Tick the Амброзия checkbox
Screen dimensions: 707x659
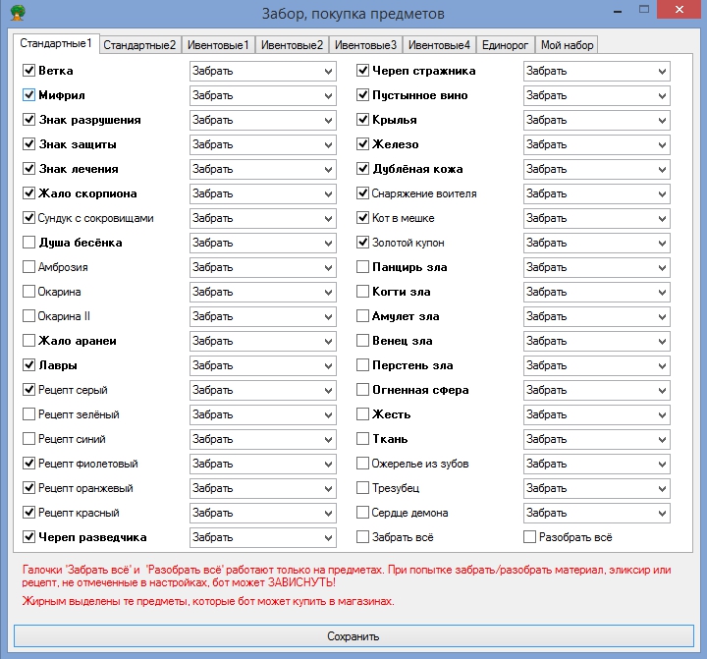point(29,267)
